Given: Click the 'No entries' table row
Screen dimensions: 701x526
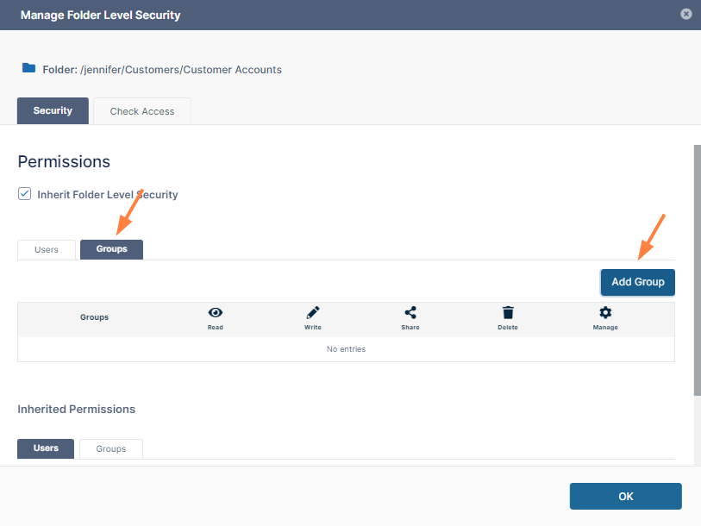Looking at the screenshot, I should (x=346, y=349).
